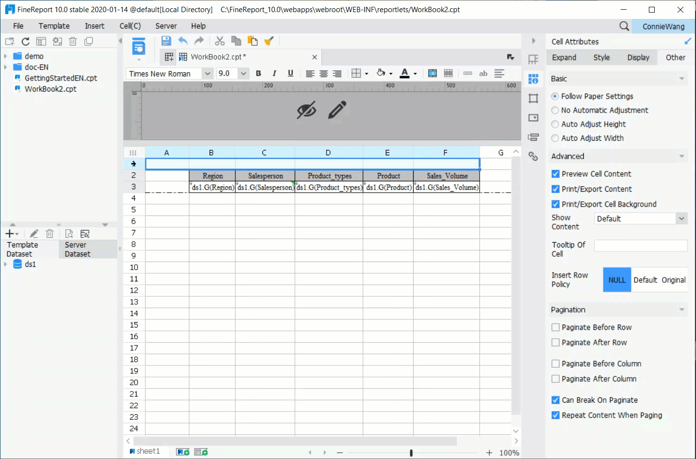This screenshot has width=696, height=459.
Task: Open the Hyperlink panel icon on right sidebar
Action: [x=533, y=156]
